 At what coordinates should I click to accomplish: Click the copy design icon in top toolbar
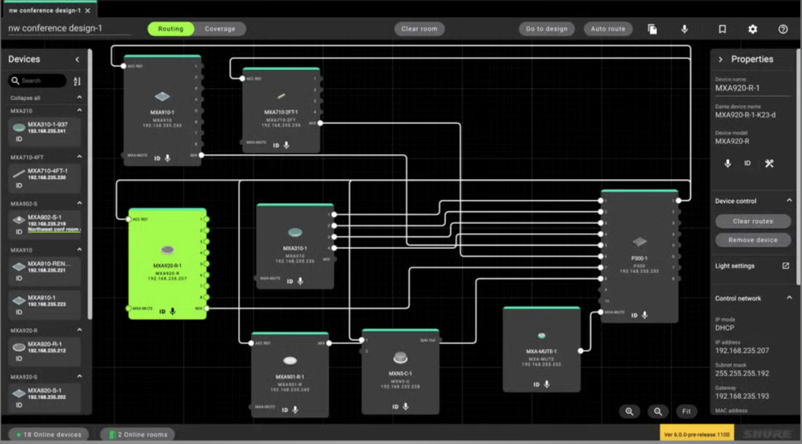click(x=652, y=29)
